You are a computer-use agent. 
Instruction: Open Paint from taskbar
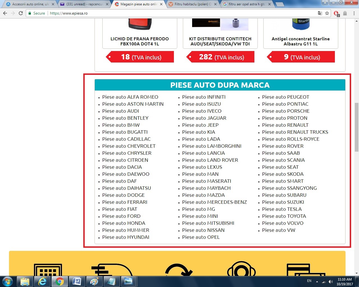(94, 281)
